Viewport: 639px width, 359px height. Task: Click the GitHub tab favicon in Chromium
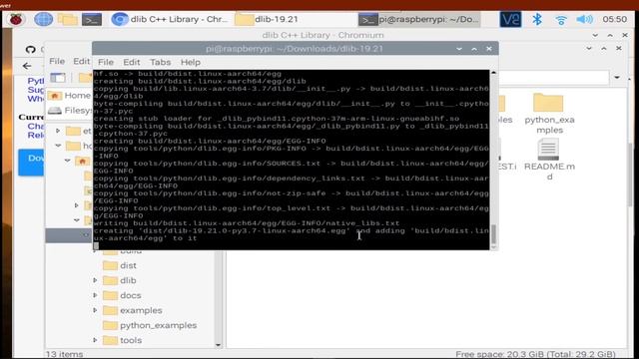pos(31,49)
